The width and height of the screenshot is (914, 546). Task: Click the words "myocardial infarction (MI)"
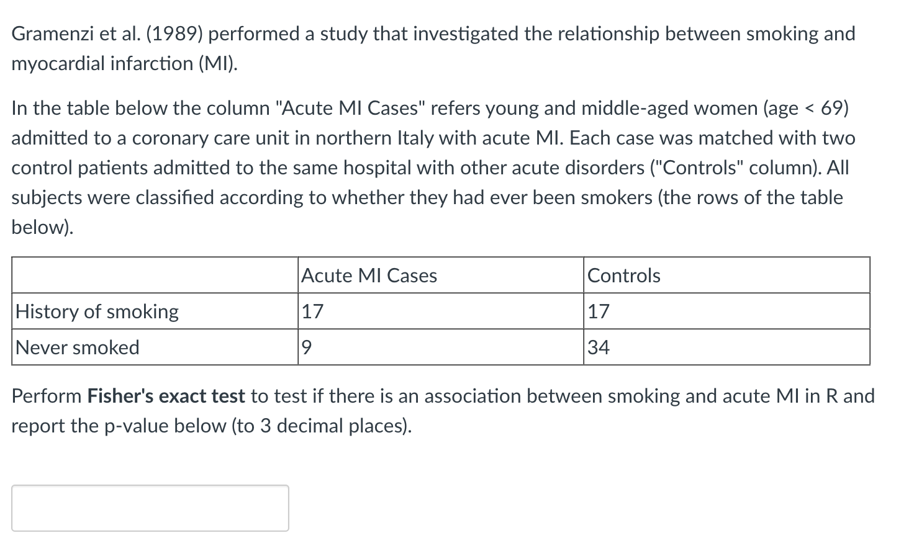[124, 63]
